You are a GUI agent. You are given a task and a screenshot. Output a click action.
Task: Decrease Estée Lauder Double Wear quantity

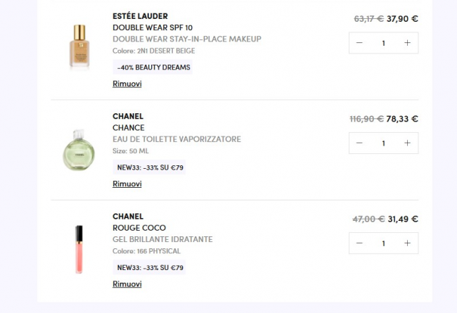pyautogui.click(x=360, y=43)
